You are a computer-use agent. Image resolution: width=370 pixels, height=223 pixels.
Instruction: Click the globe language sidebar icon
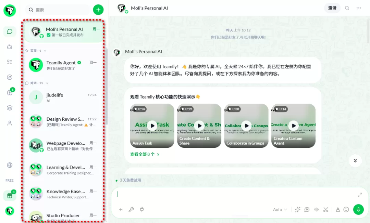point(10,165)
